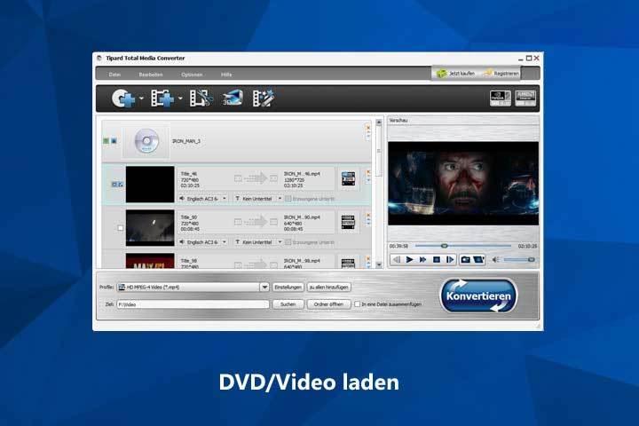The image size is (639, 426).
Task: Fast forward the preview
Action: pos(423,260)
